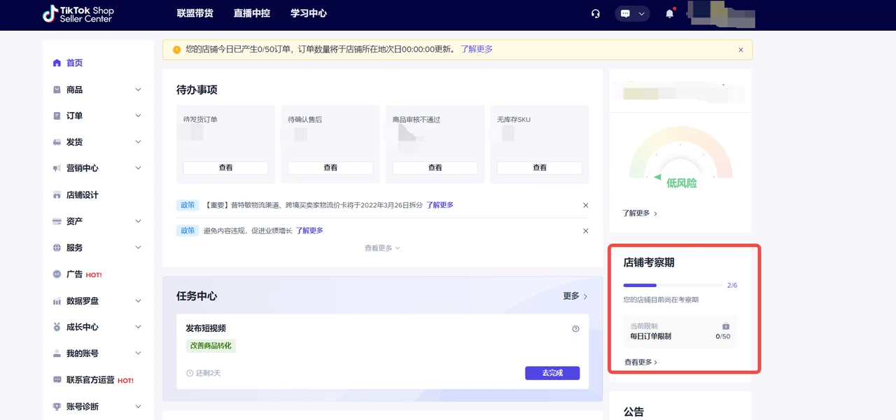Click the 2/6 progress bar in 店铺考察期

pyautogui.click(x=672, y=285)
